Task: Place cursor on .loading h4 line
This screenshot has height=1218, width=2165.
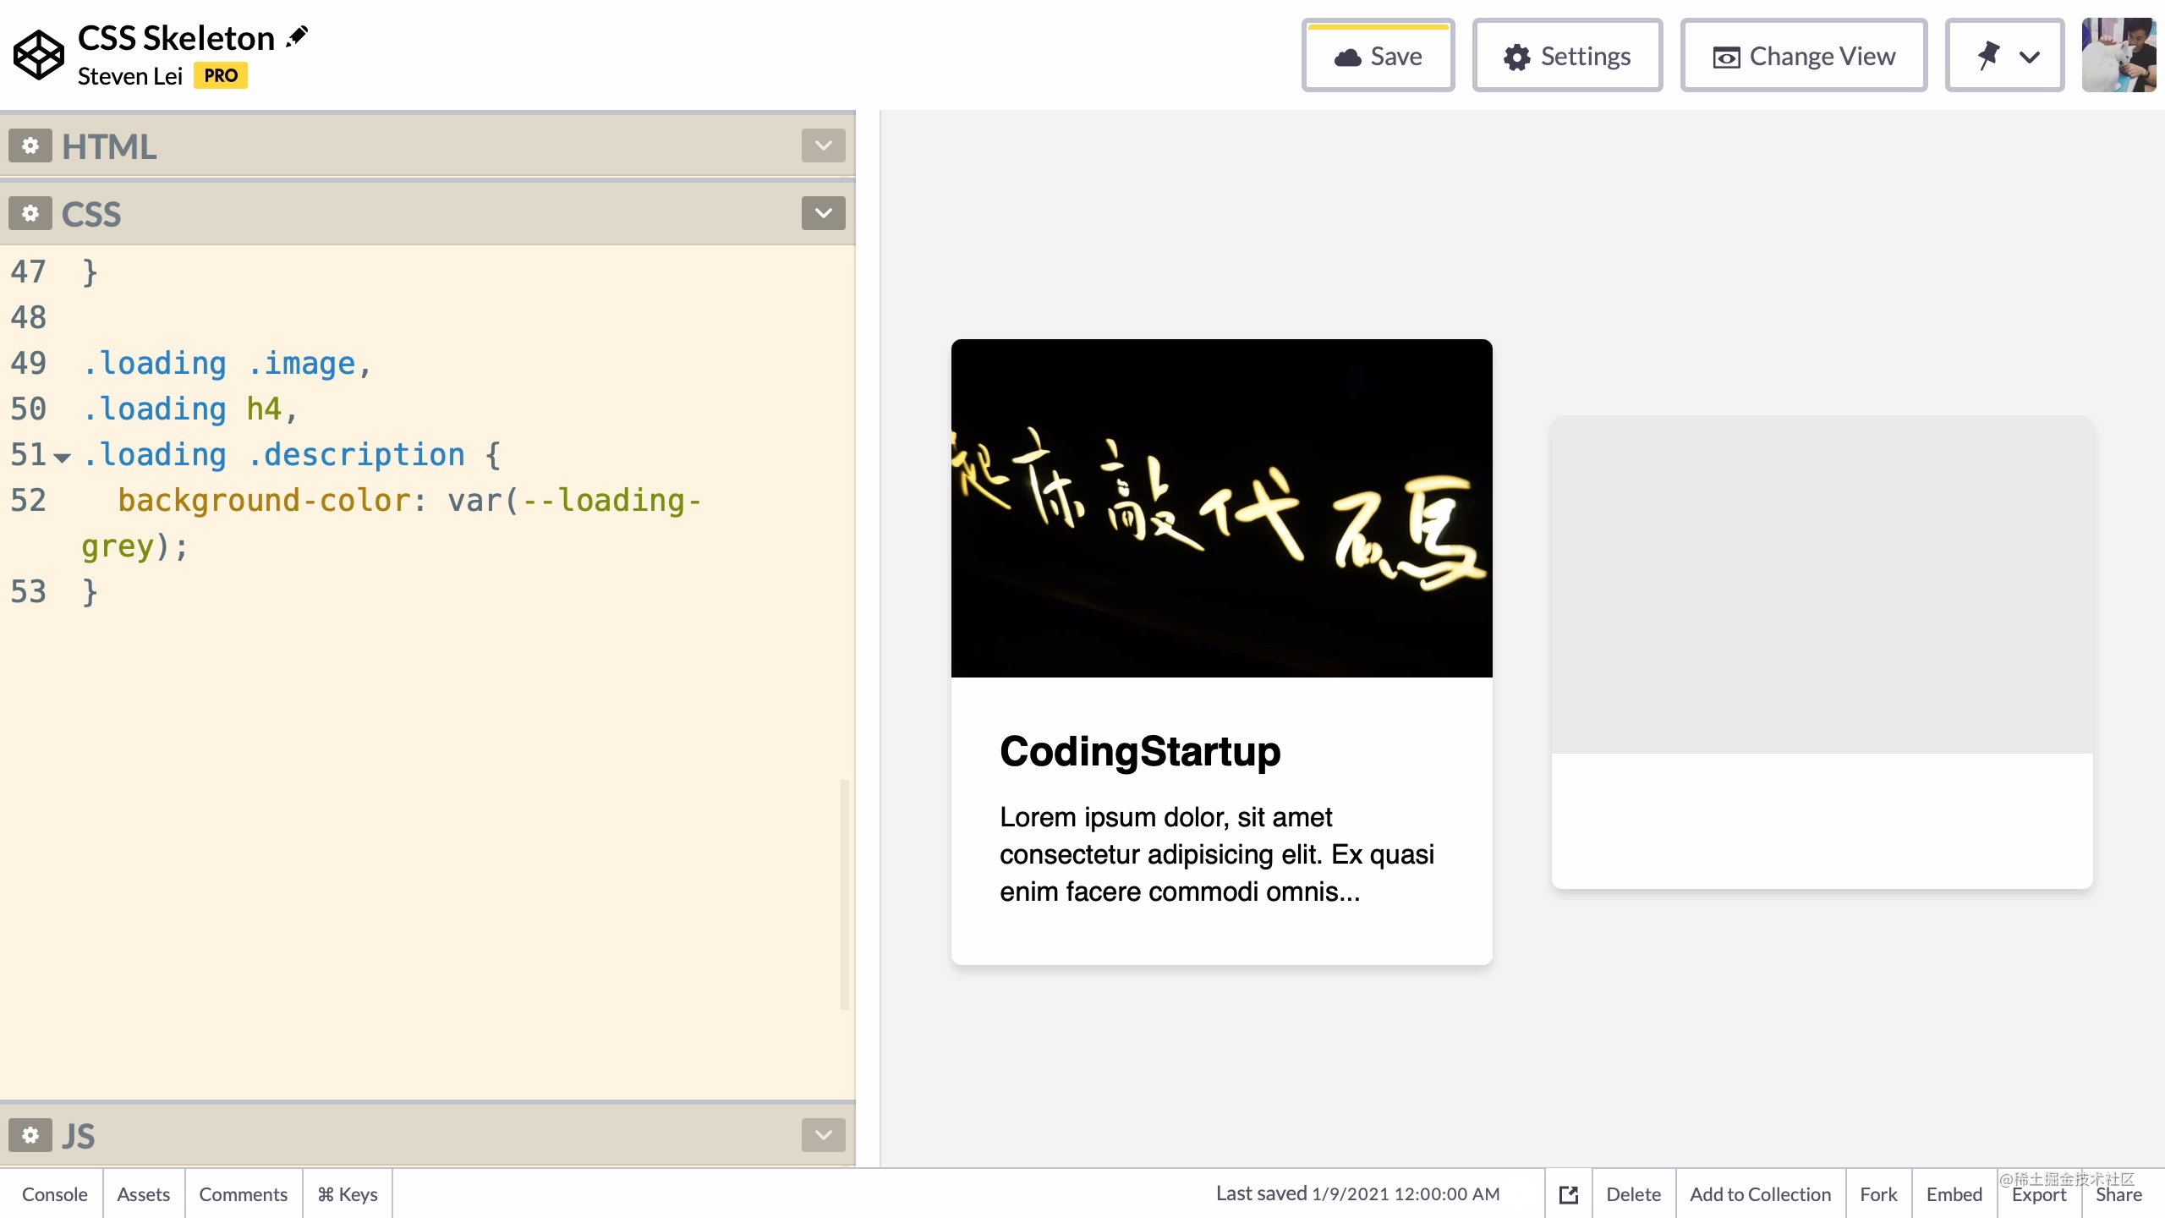Action: [x=190, y=409]
